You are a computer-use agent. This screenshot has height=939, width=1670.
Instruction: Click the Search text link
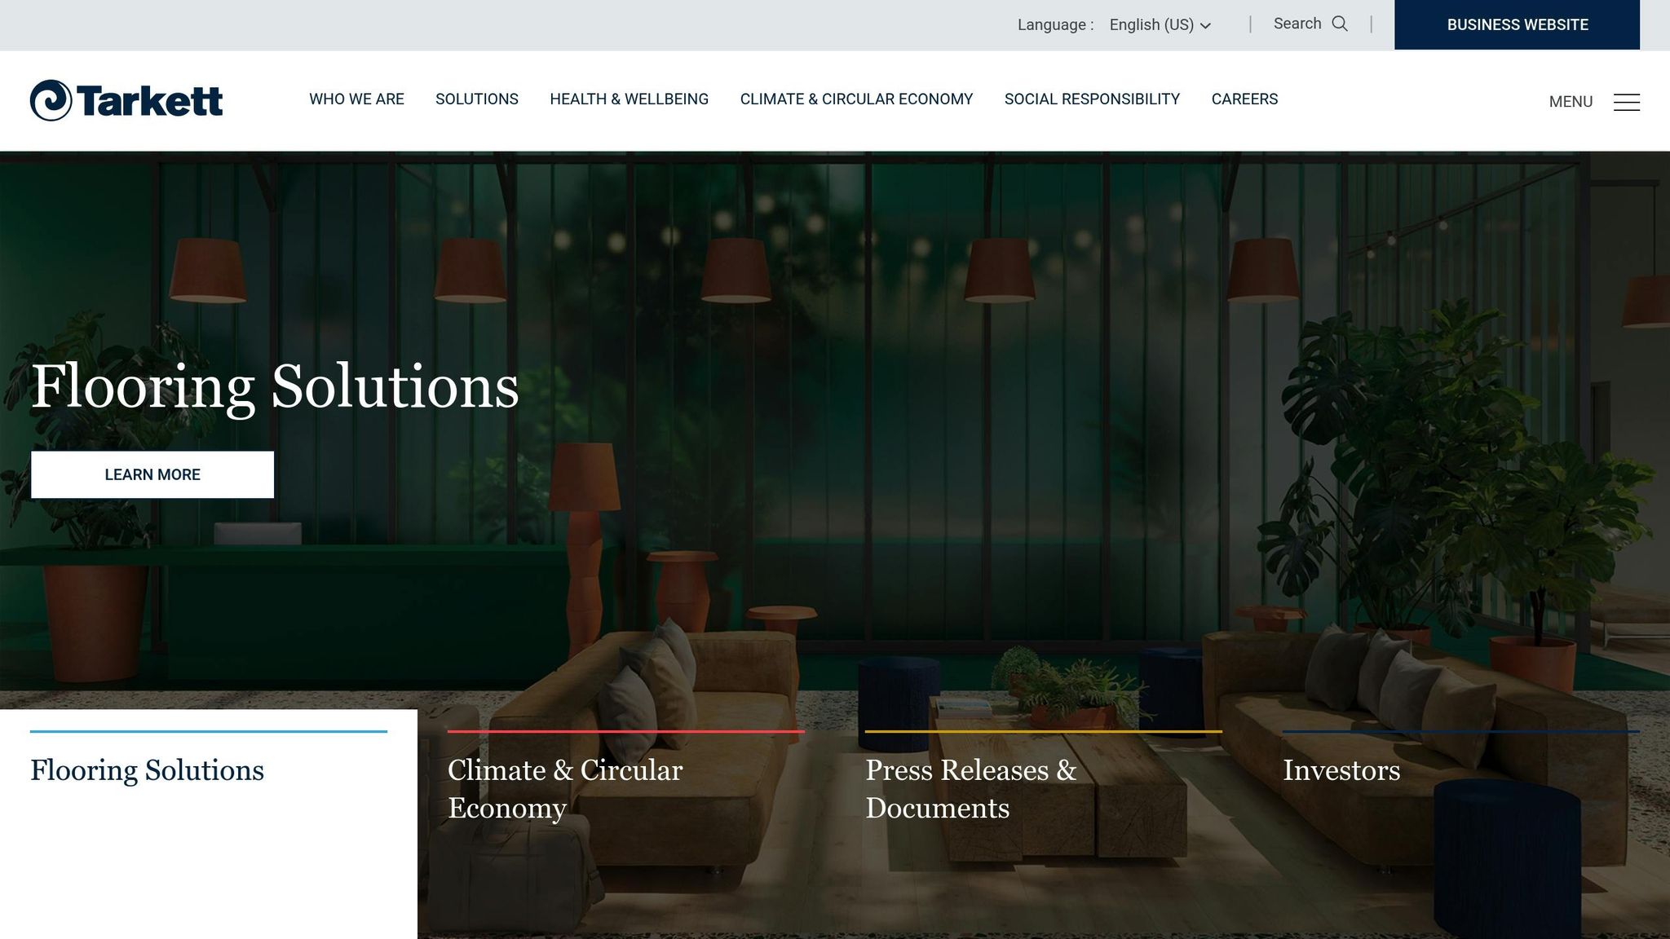(1297, 24)
